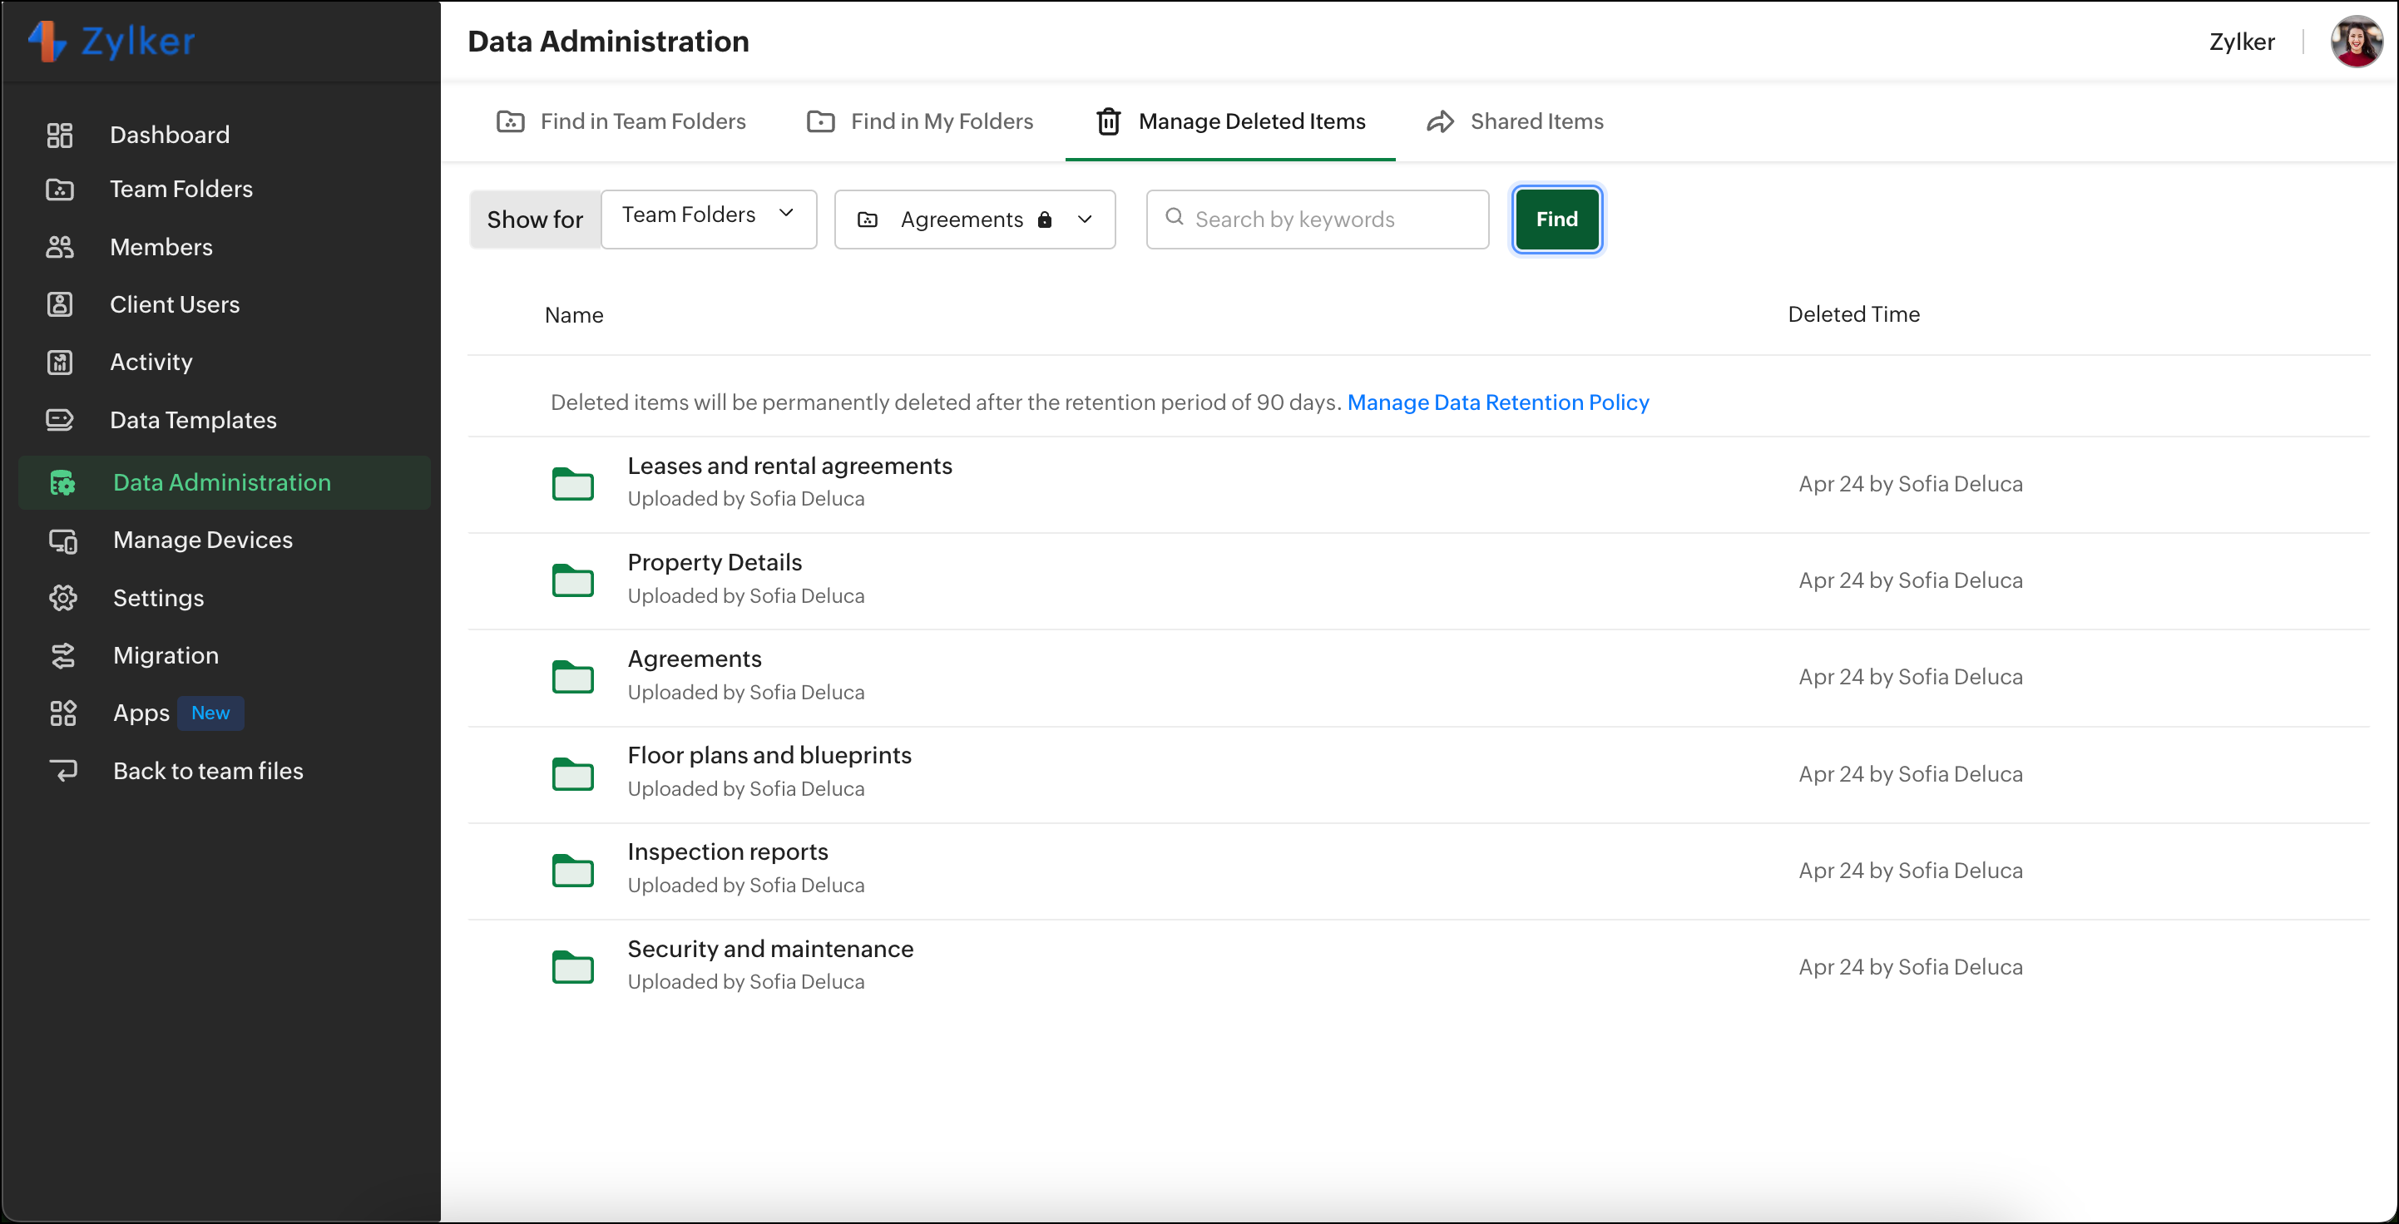2399x1224 pixels.
Task: Click the Members people icon
Action: pos(60,247)
